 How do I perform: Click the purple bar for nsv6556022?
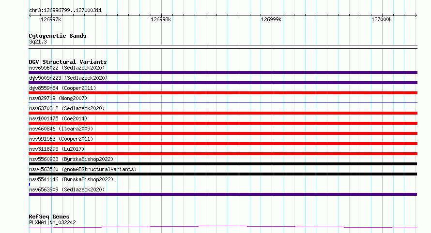click(x=223, y=73)
